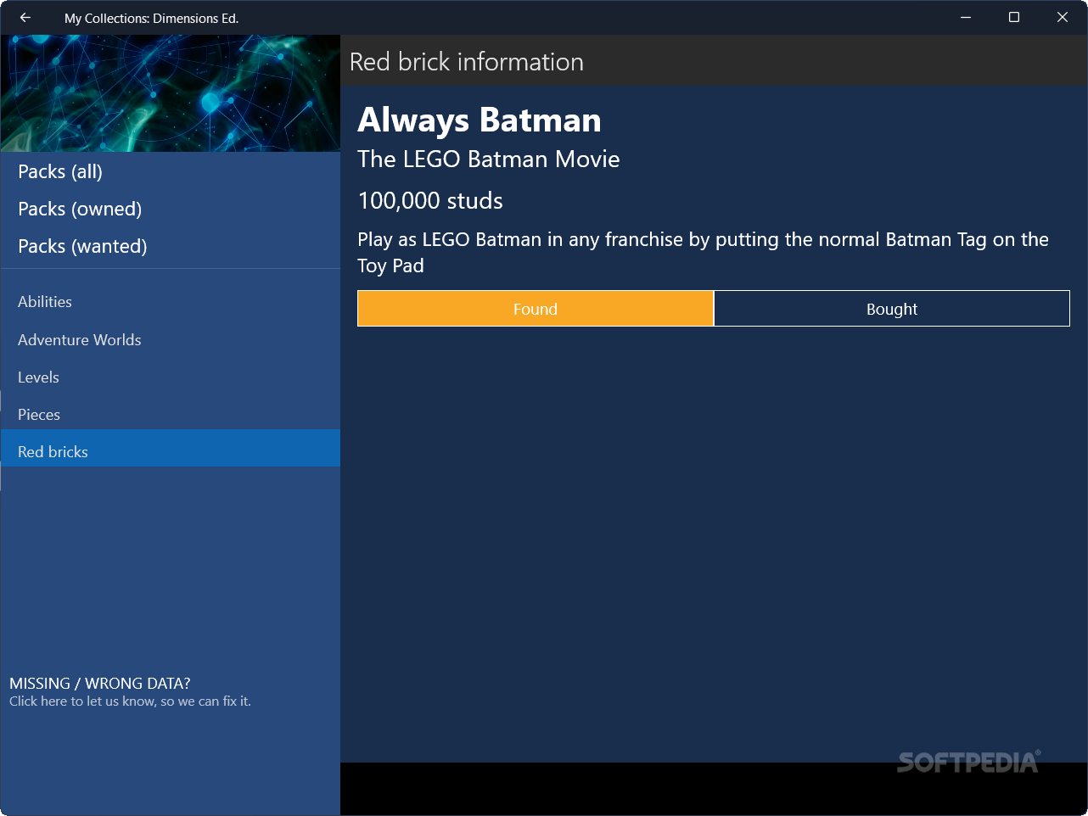This screenshot has height=816, width=1088.
Task: Click the 100,000 studs value
Action: coord(430,201)
